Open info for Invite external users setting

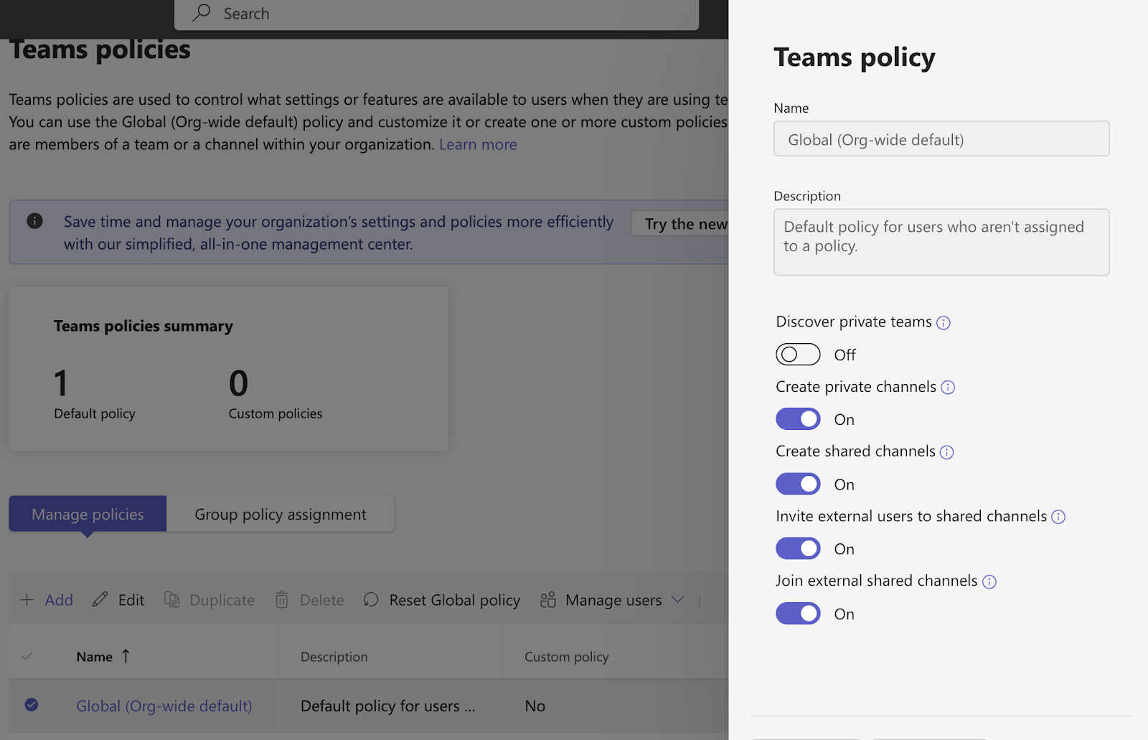(x=1058, y=517)
